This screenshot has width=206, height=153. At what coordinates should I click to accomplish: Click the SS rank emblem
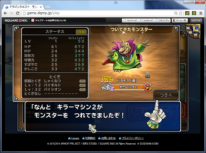tap(107, 86)
